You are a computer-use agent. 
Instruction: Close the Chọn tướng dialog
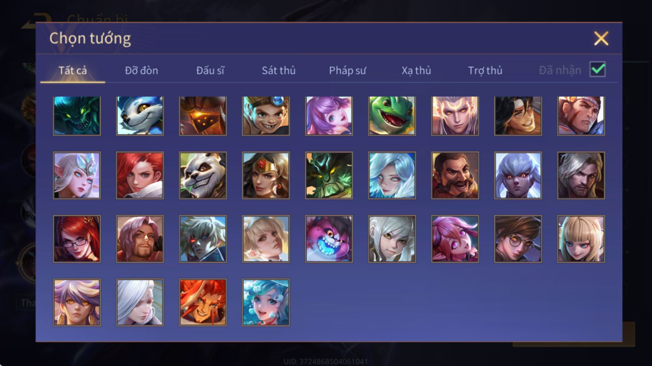tap(601, 39)
